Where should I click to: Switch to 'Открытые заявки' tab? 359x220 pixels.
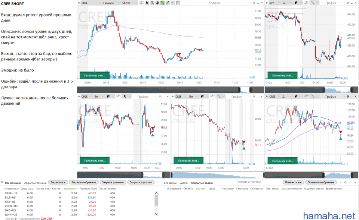click(x=202, y=183)
